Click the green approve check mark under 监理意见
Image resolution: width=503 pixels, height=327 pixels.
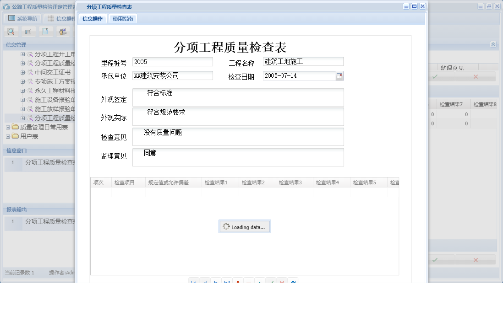point(435,76)
